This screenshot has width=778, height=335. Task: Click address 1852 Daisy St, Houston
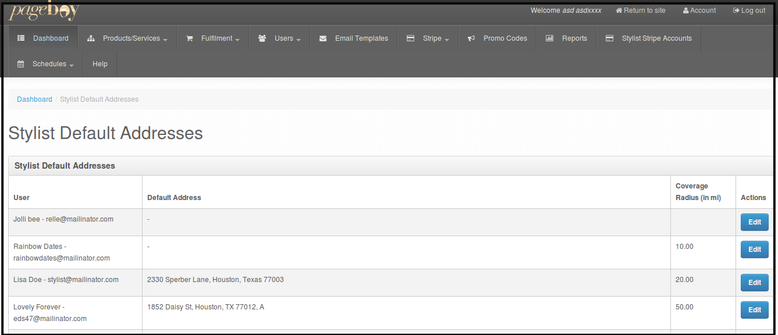205,307
